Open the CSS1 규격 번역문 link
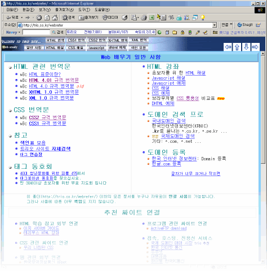Viewport: 267px width, 271px height. click(x=47, y=124)
